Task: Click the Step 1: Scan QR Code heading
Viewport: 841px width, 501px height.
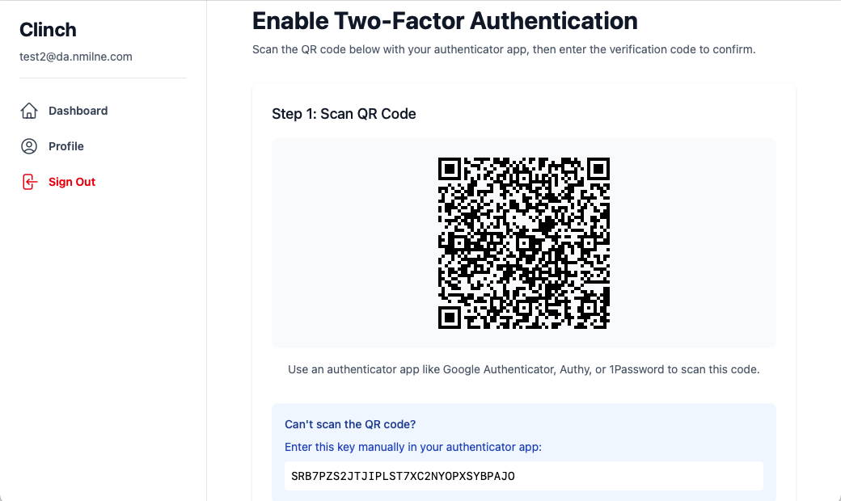Action: point(344,114)
